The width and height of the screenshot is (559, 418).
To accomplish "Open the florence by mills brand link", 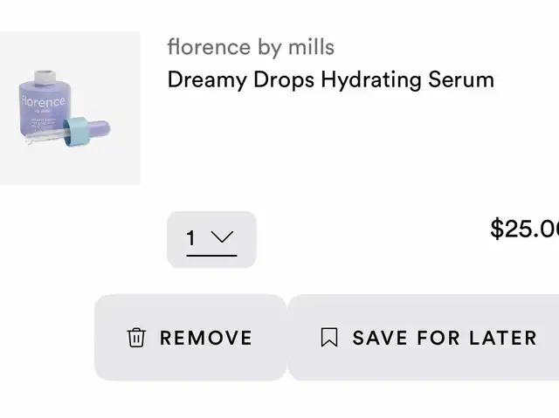I will [x=251, y=47].
